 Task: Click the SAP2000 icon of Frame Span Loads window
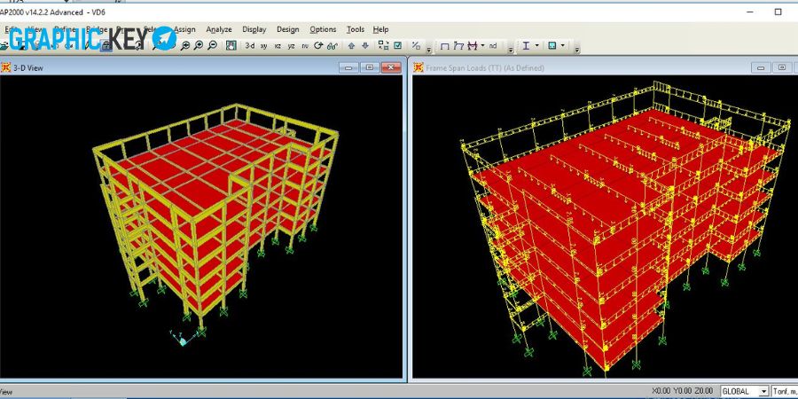pyautogui.click(x=419, y=67)
